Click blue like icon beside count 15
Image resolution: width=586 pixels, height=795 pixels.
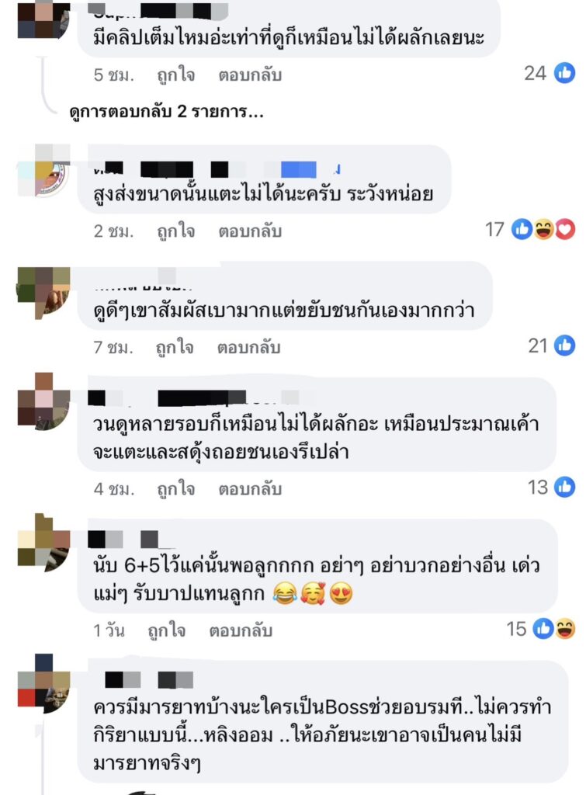(x=543, y=629)
